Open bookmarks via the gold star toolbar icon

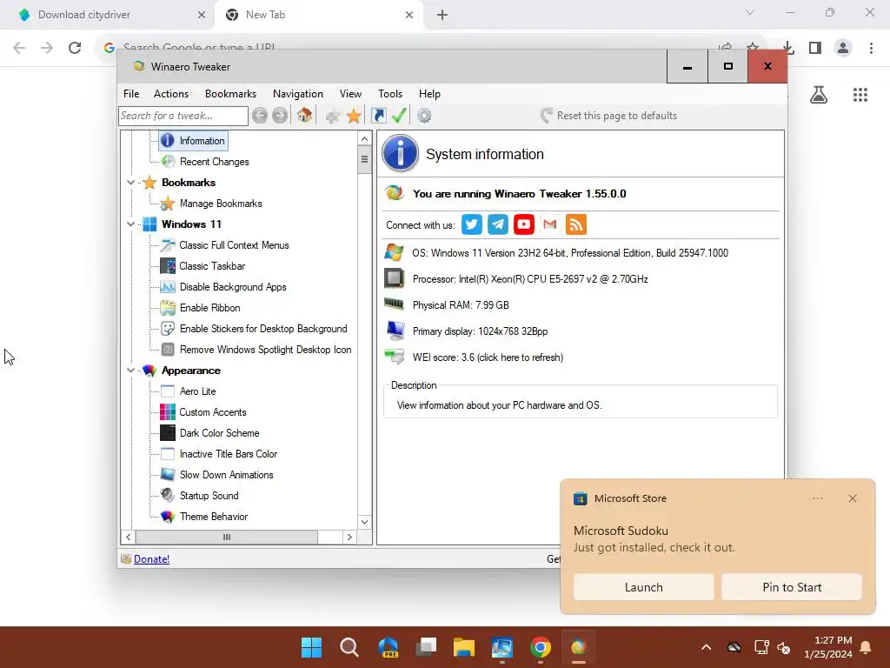(354, 116)
